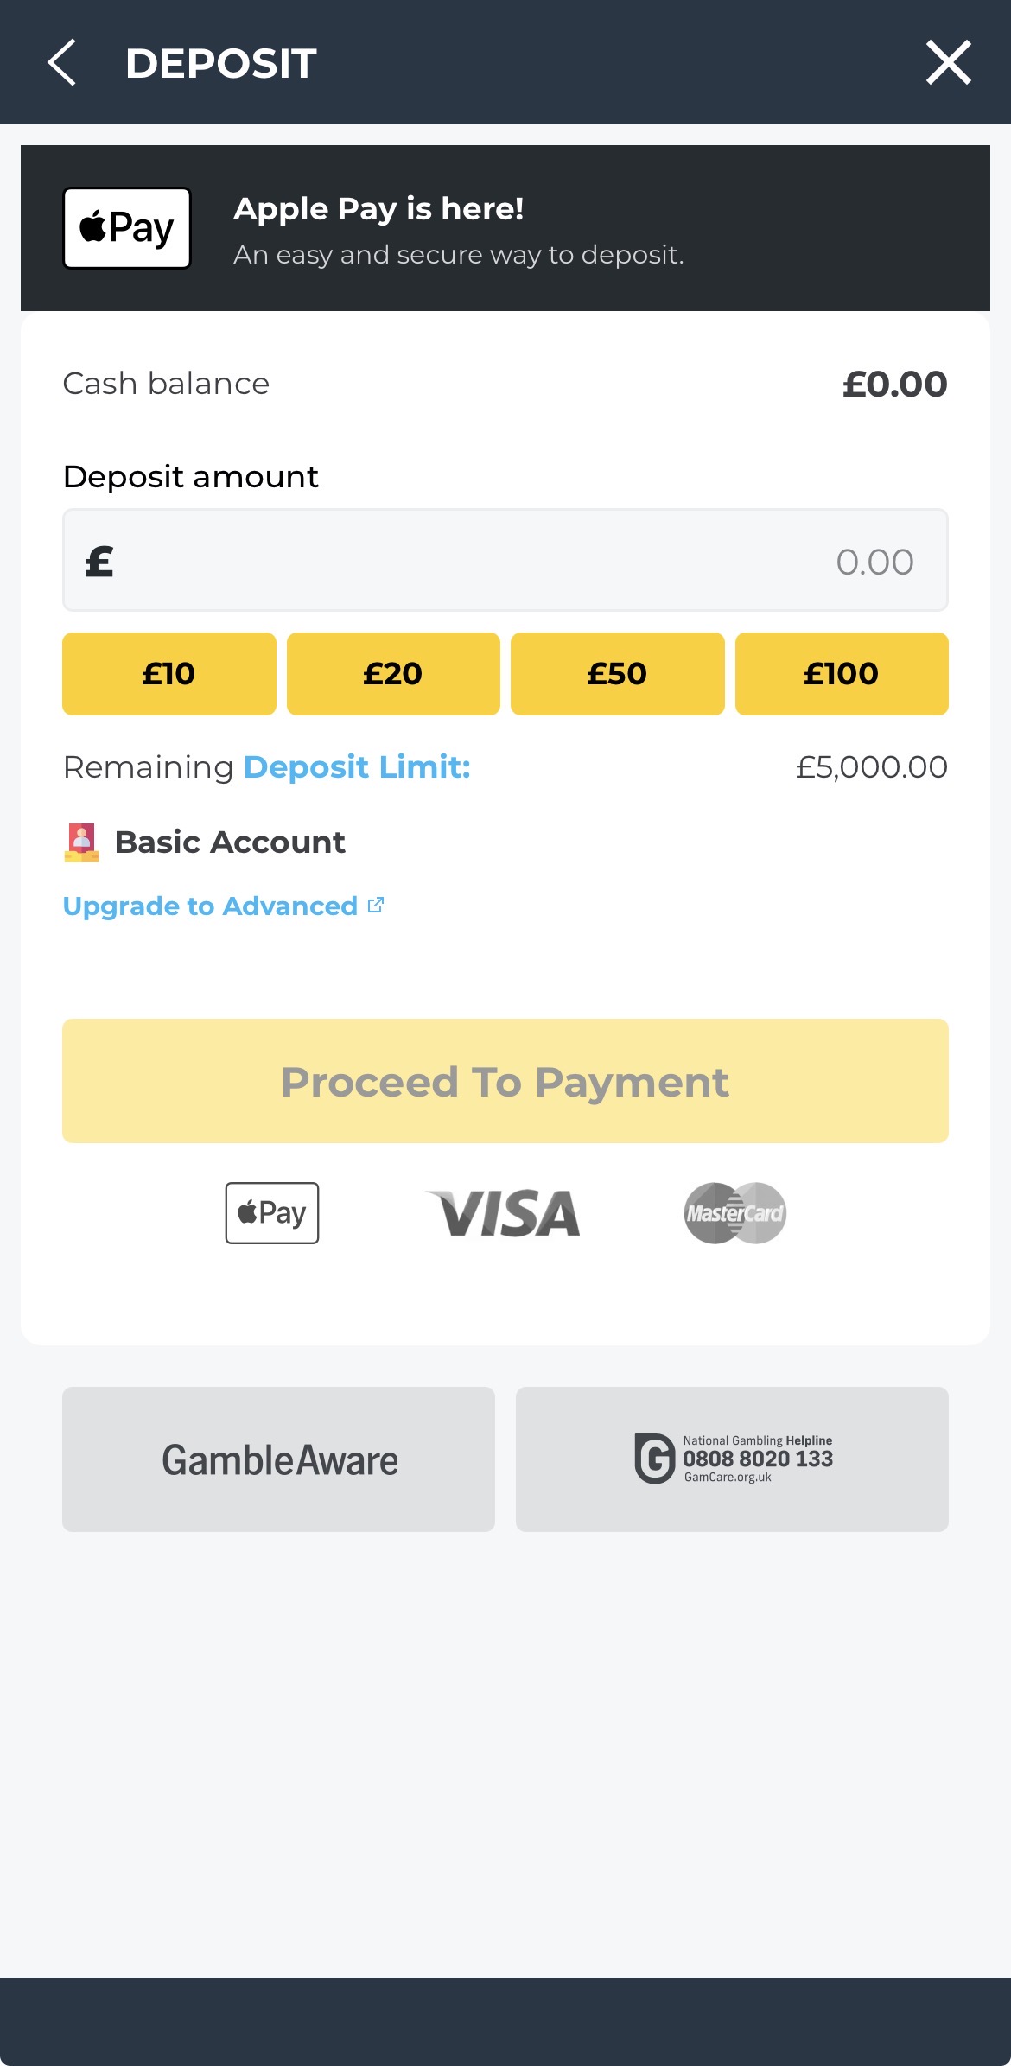
Task: Tap the external link icon beside Upgrade
Action: [376, 905]
